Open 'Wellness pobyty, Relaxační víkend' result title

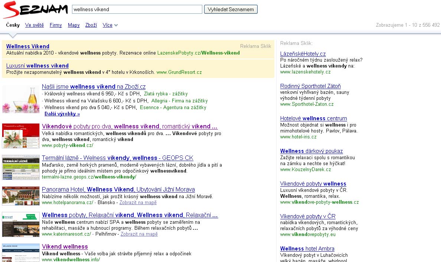[x=130, y=215]
